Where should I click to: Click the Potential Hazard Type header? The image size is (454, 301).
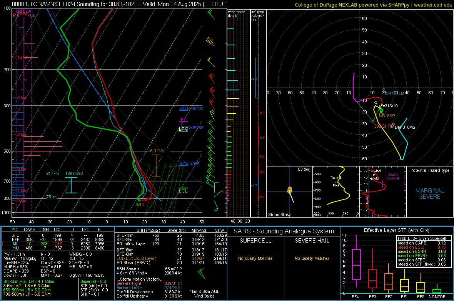[x=430, y=170]
